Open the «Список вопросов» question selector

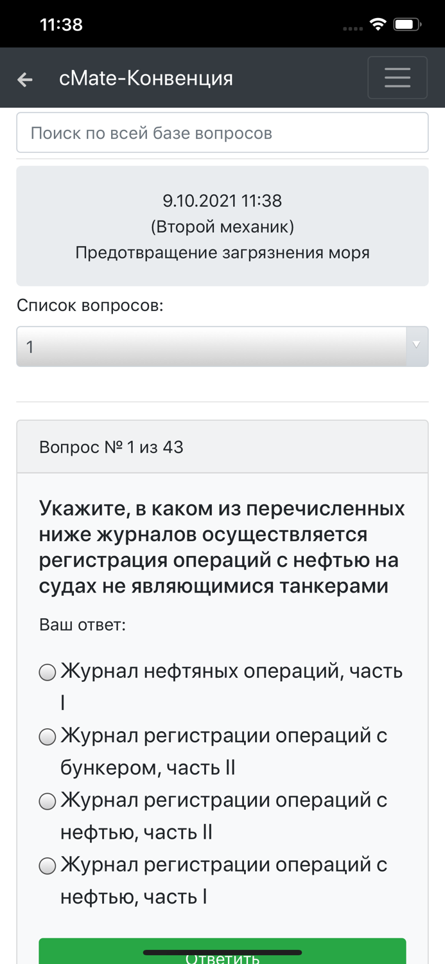coord(193,346)
